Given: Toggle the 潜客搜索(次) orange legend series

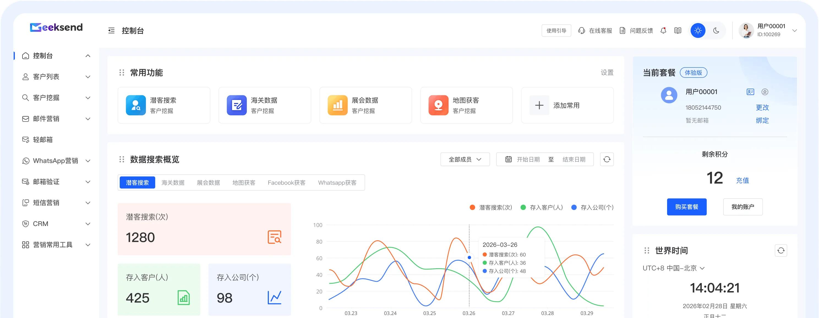Looking at the screenshot, I should 491,207.
